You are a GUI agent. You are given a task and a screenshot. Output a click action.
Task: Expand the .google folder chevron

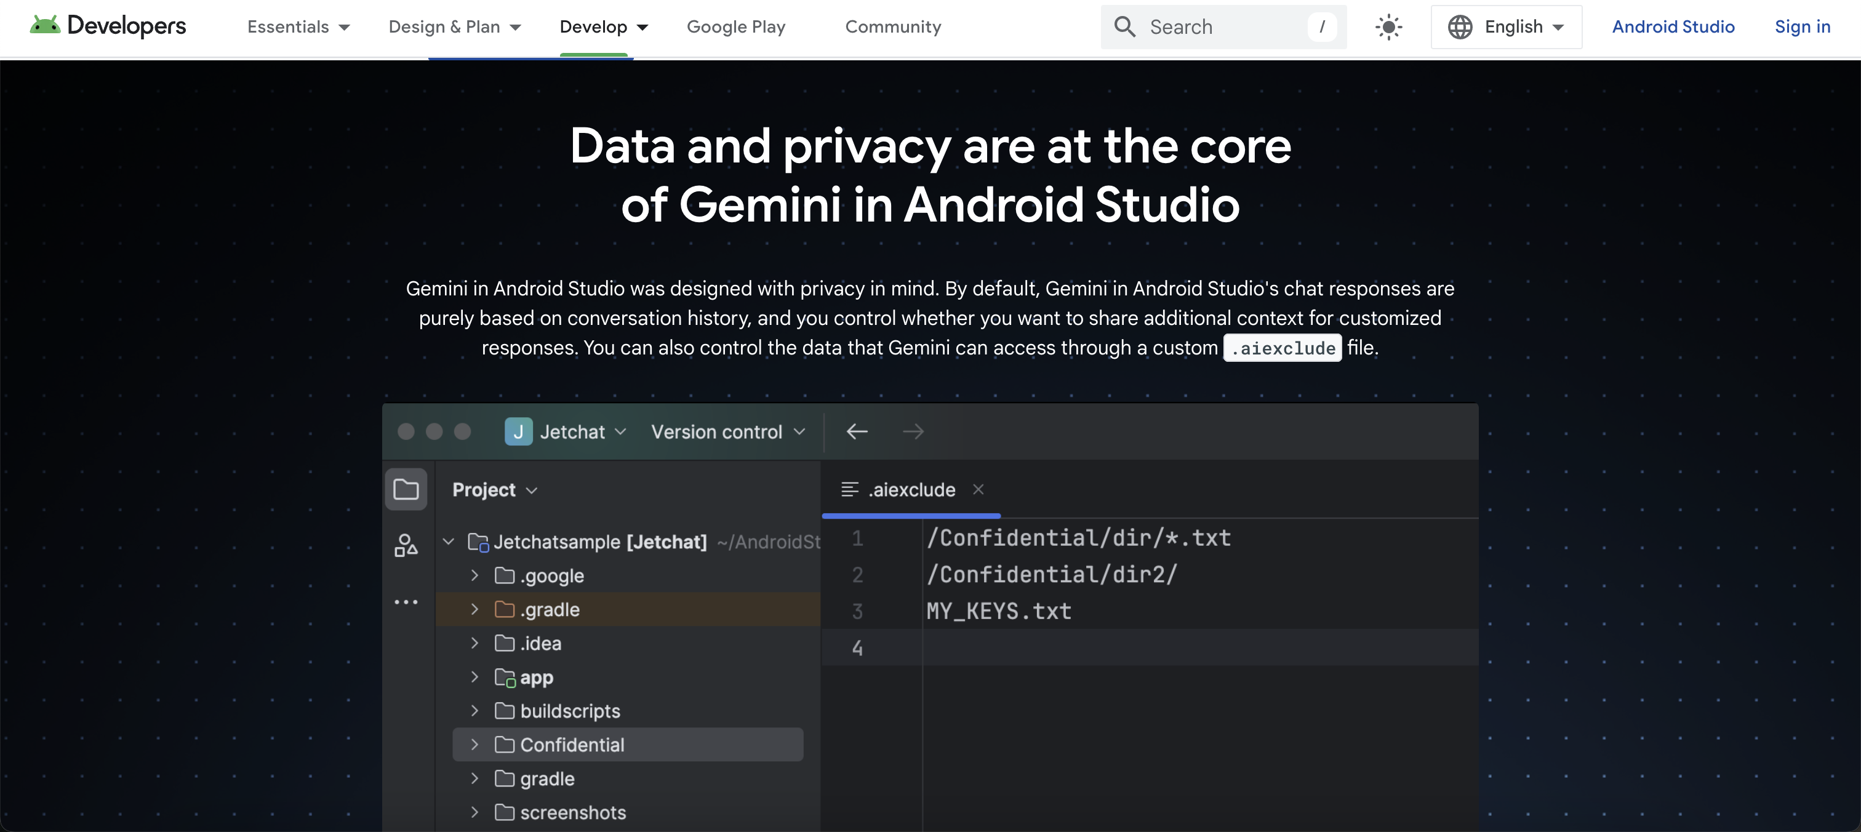tap(474, 575)
